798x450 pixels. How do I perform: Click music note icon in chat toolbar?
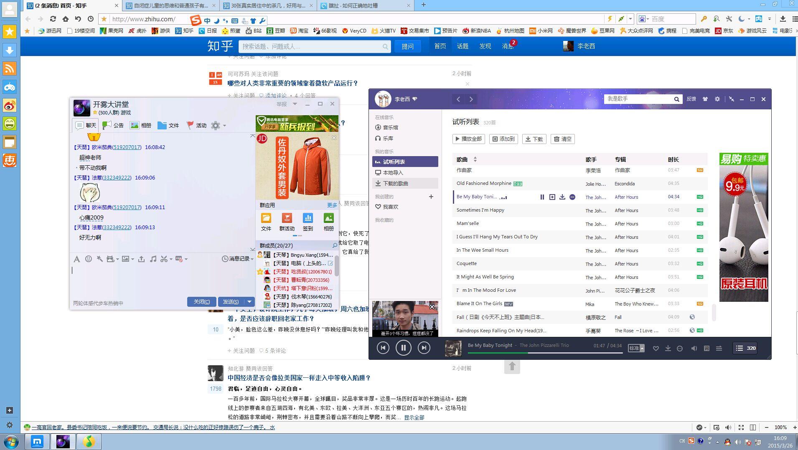(x=153, y=259)
